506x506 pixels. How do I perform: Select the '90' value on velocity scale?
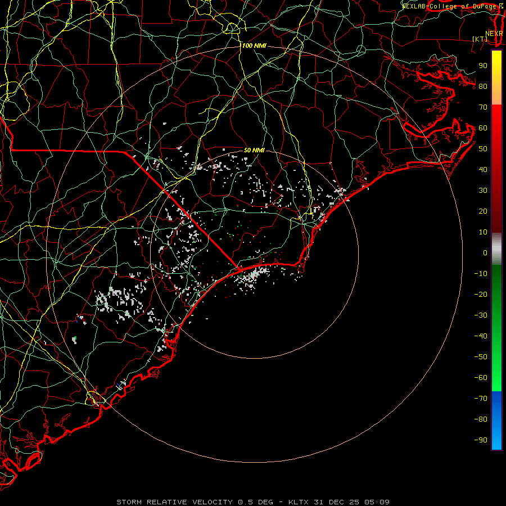(483, 66)
